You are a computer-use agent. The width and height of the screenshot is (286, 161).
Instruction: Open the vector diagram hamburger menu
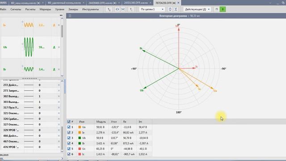coord(70,16)
